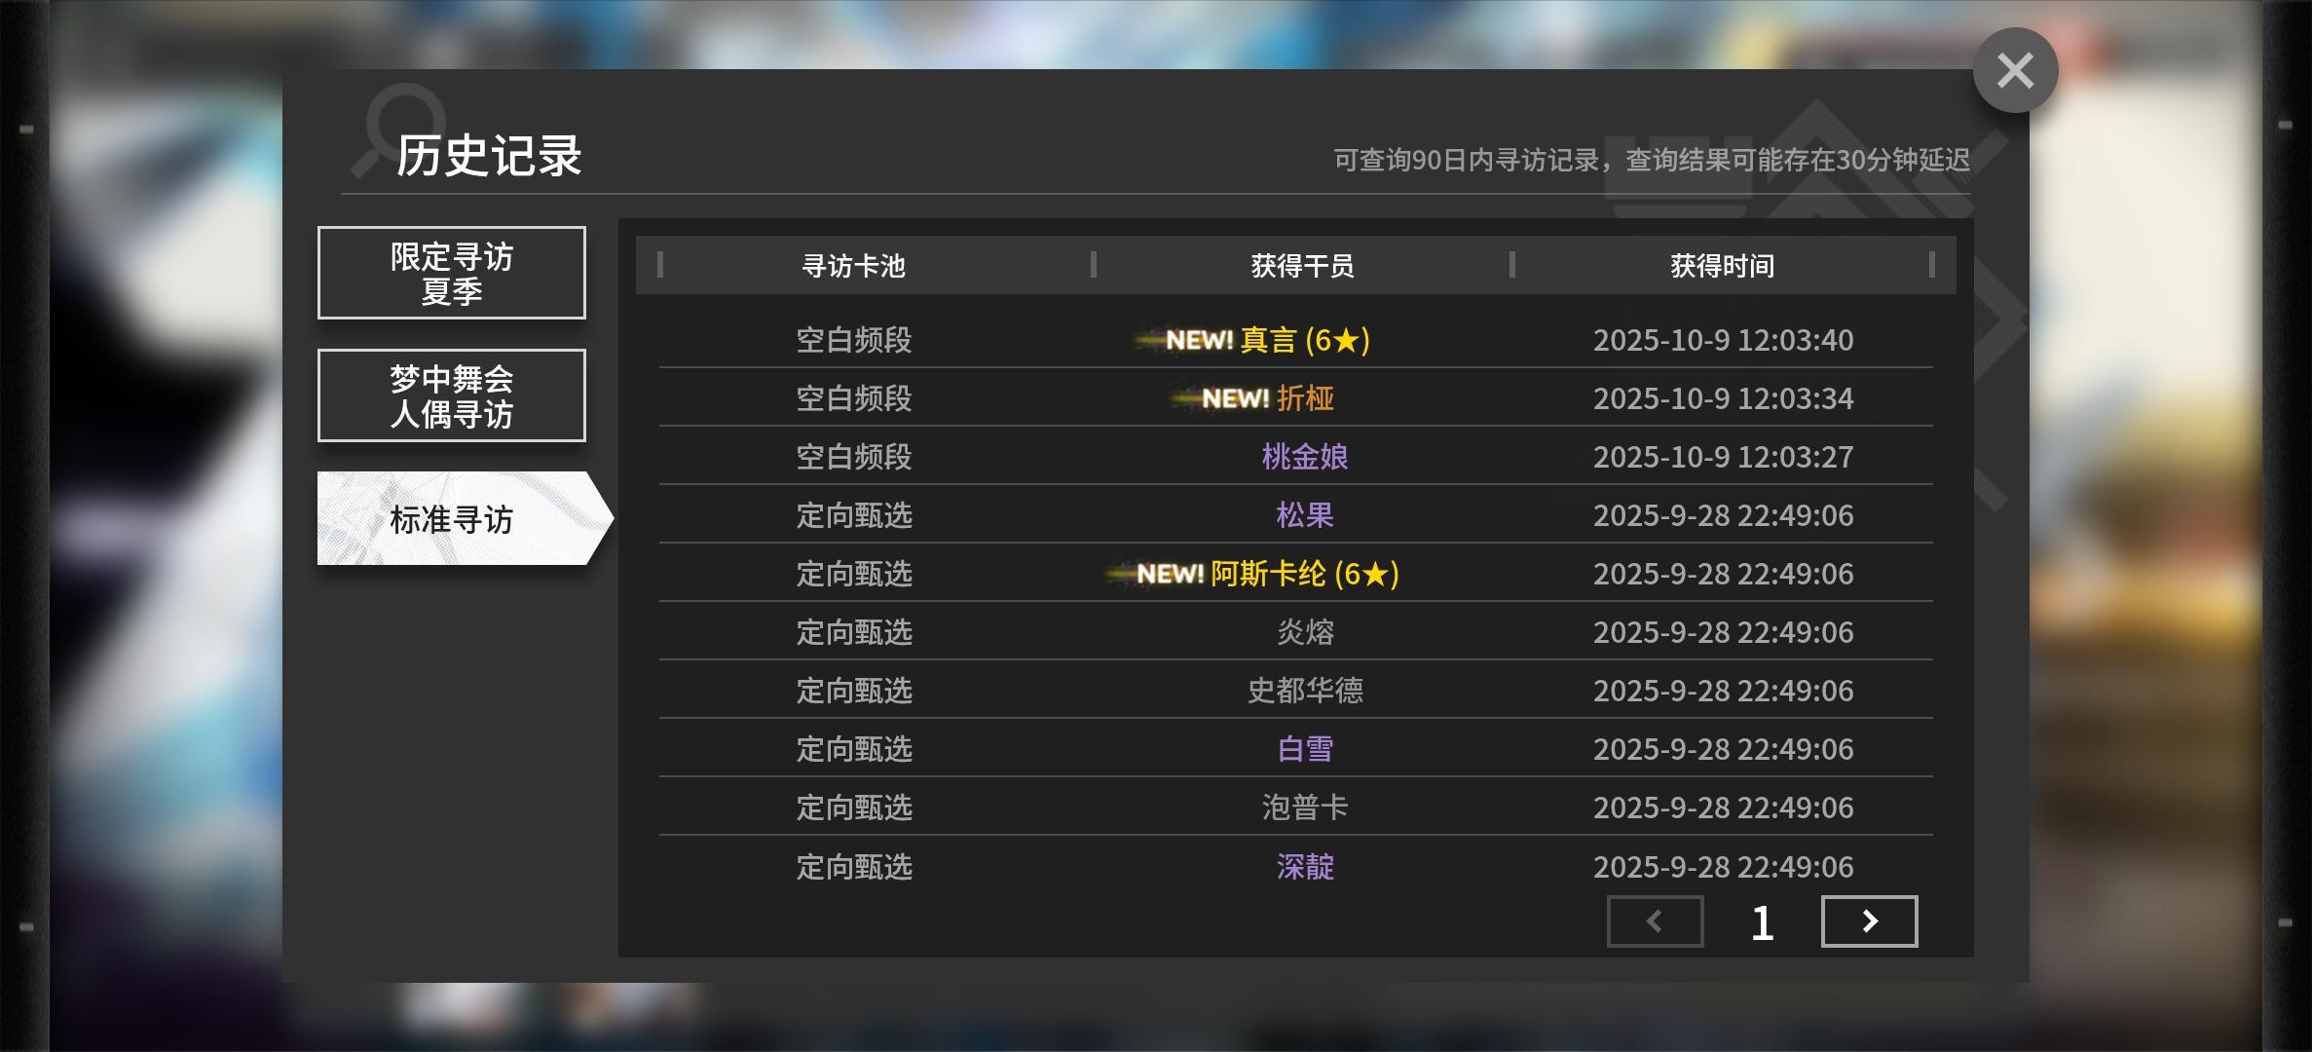Screen dimensions: 2312x1052
Task: Click the 桃金娘 operator entry
Action: coord(1304,457)
